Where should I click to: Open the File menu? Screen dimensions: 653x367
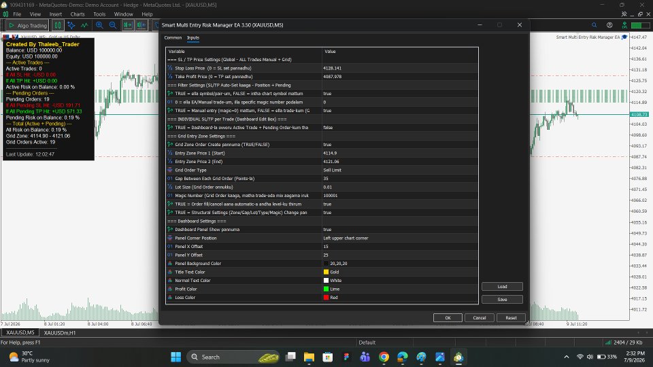coord(17,14)
